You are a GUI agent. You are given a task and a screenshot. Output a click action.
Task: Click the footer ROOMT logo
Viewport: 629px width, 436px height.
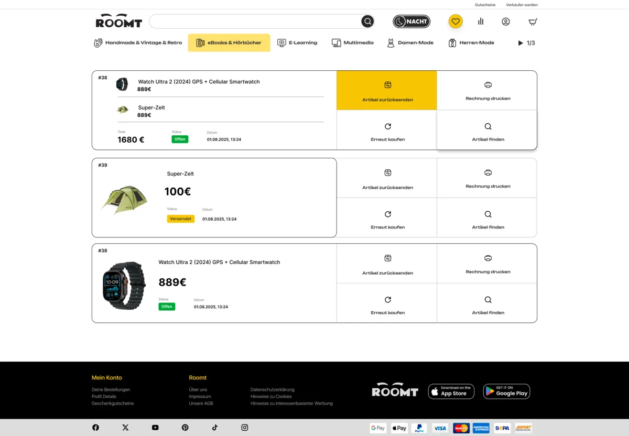[x=395, y=389]
